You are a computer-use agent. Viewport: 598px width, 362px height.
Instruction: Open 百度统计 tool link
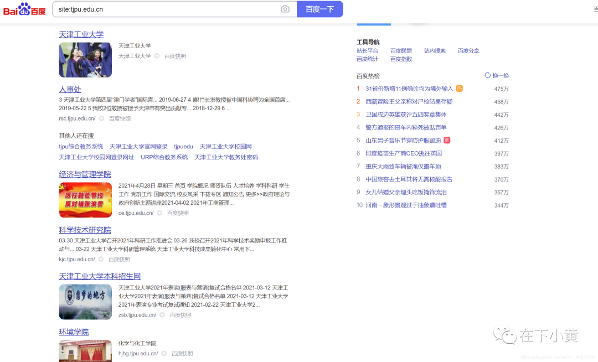[x=367, y=59]
